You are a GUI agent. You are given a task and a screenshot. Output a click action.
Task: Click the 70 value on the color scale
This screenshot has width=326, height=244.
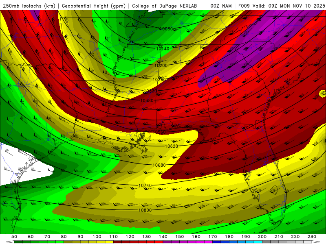click(47, 237)
